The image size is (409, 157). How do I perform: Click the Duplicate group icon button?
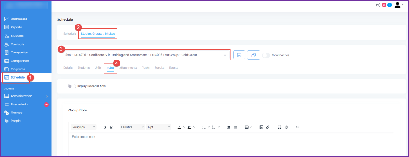pyautogui.click(x=253, y=55)
